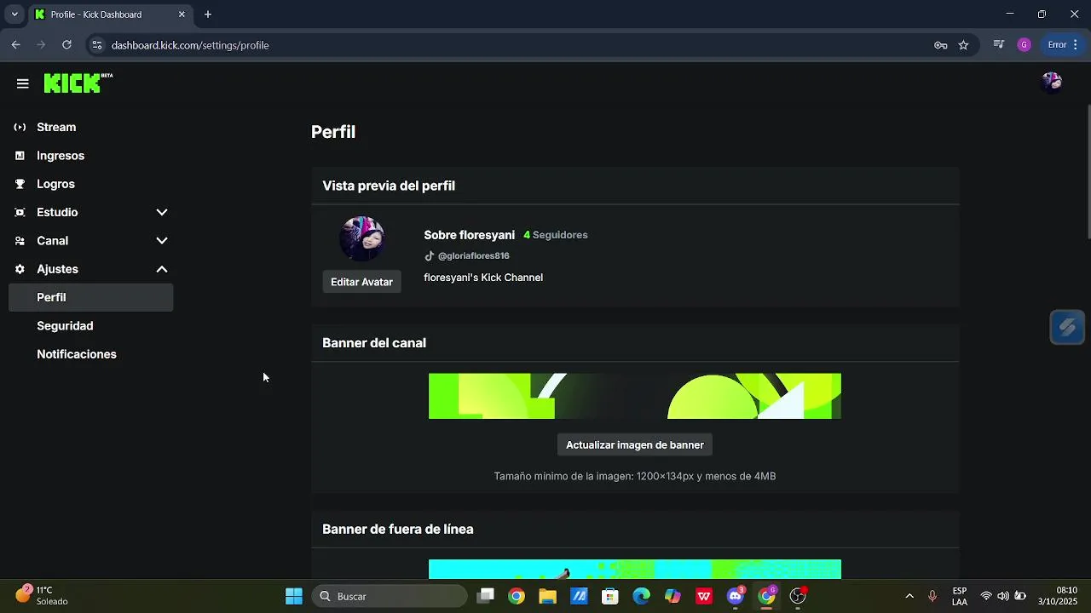Screen dimensions: 1091x613
Task: Select Notificaciones under Ajustes
Action: [x=77, y=354]
